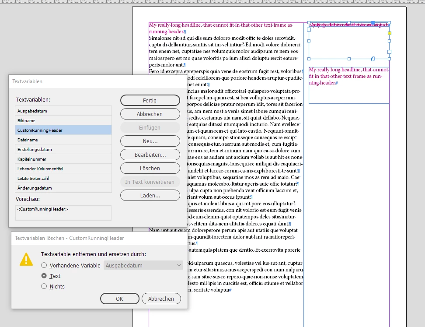Image resolution: width=425 pixels, height=327 pixels.
Task: Click the Vorschau preview field
Action: pyautogui.click(x=63, y=213)
